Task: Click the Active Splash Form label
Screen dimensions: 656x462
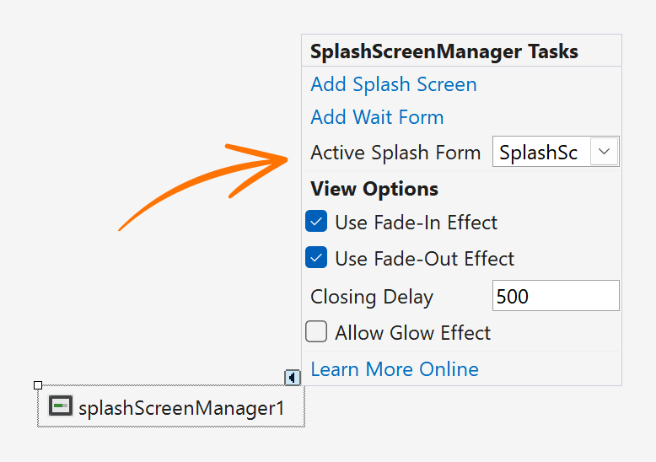Action: [395, 153]
